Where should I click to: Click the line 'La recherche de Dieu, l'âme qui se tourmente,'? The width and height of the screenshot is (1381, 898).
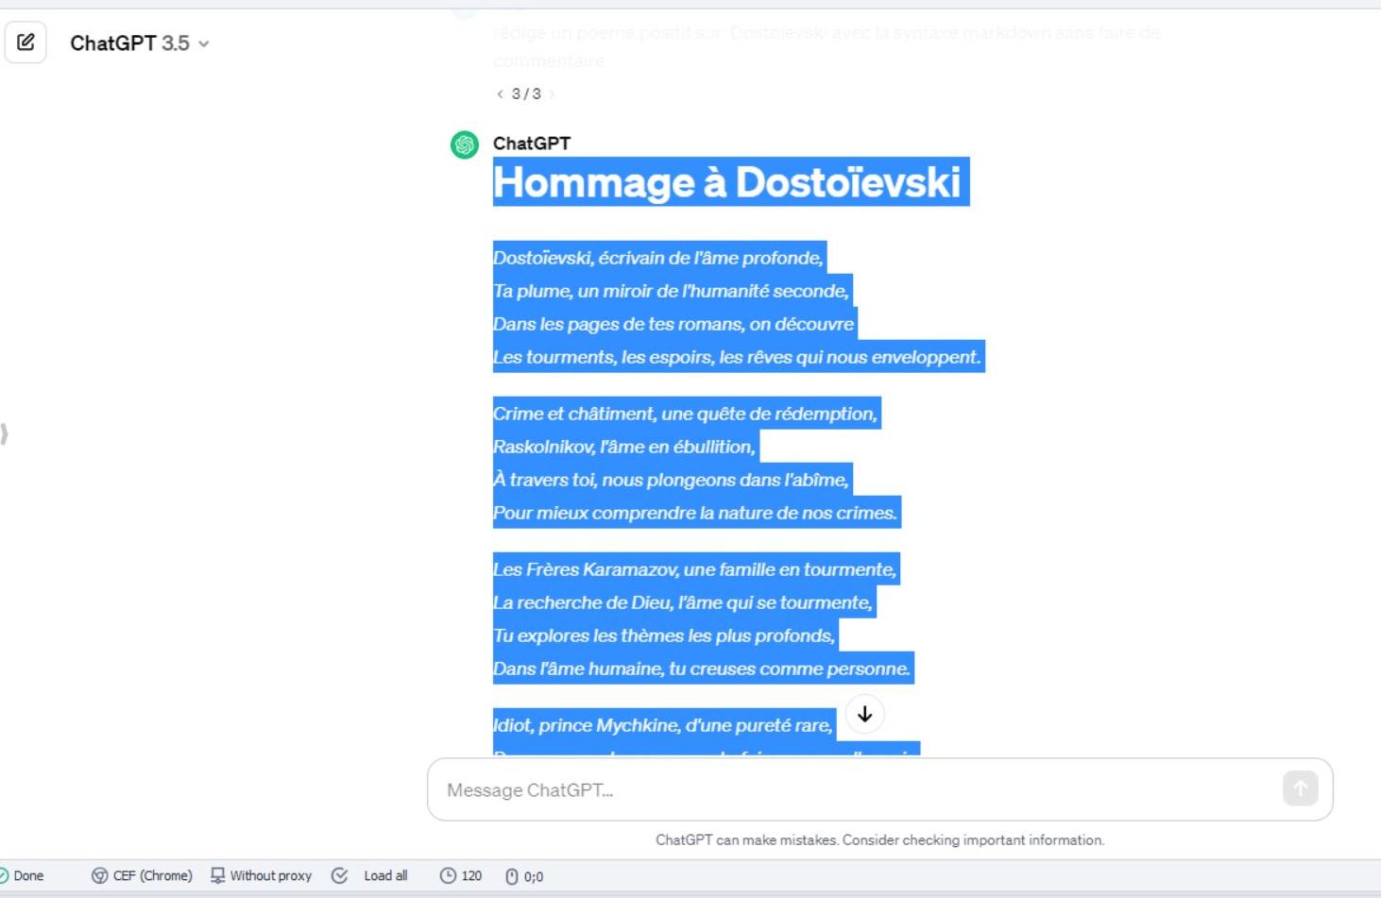(x=683, y=602)
